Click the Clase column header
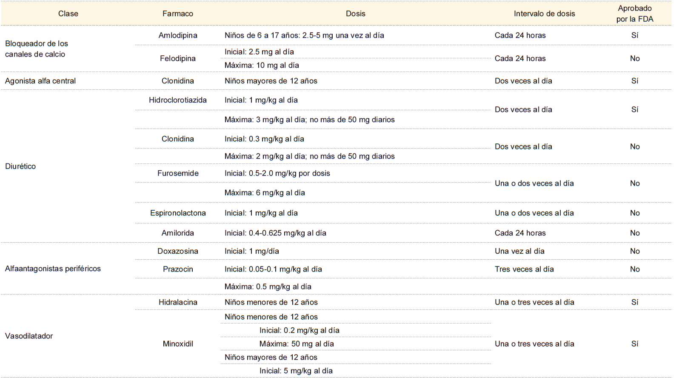 coord(68,14)
